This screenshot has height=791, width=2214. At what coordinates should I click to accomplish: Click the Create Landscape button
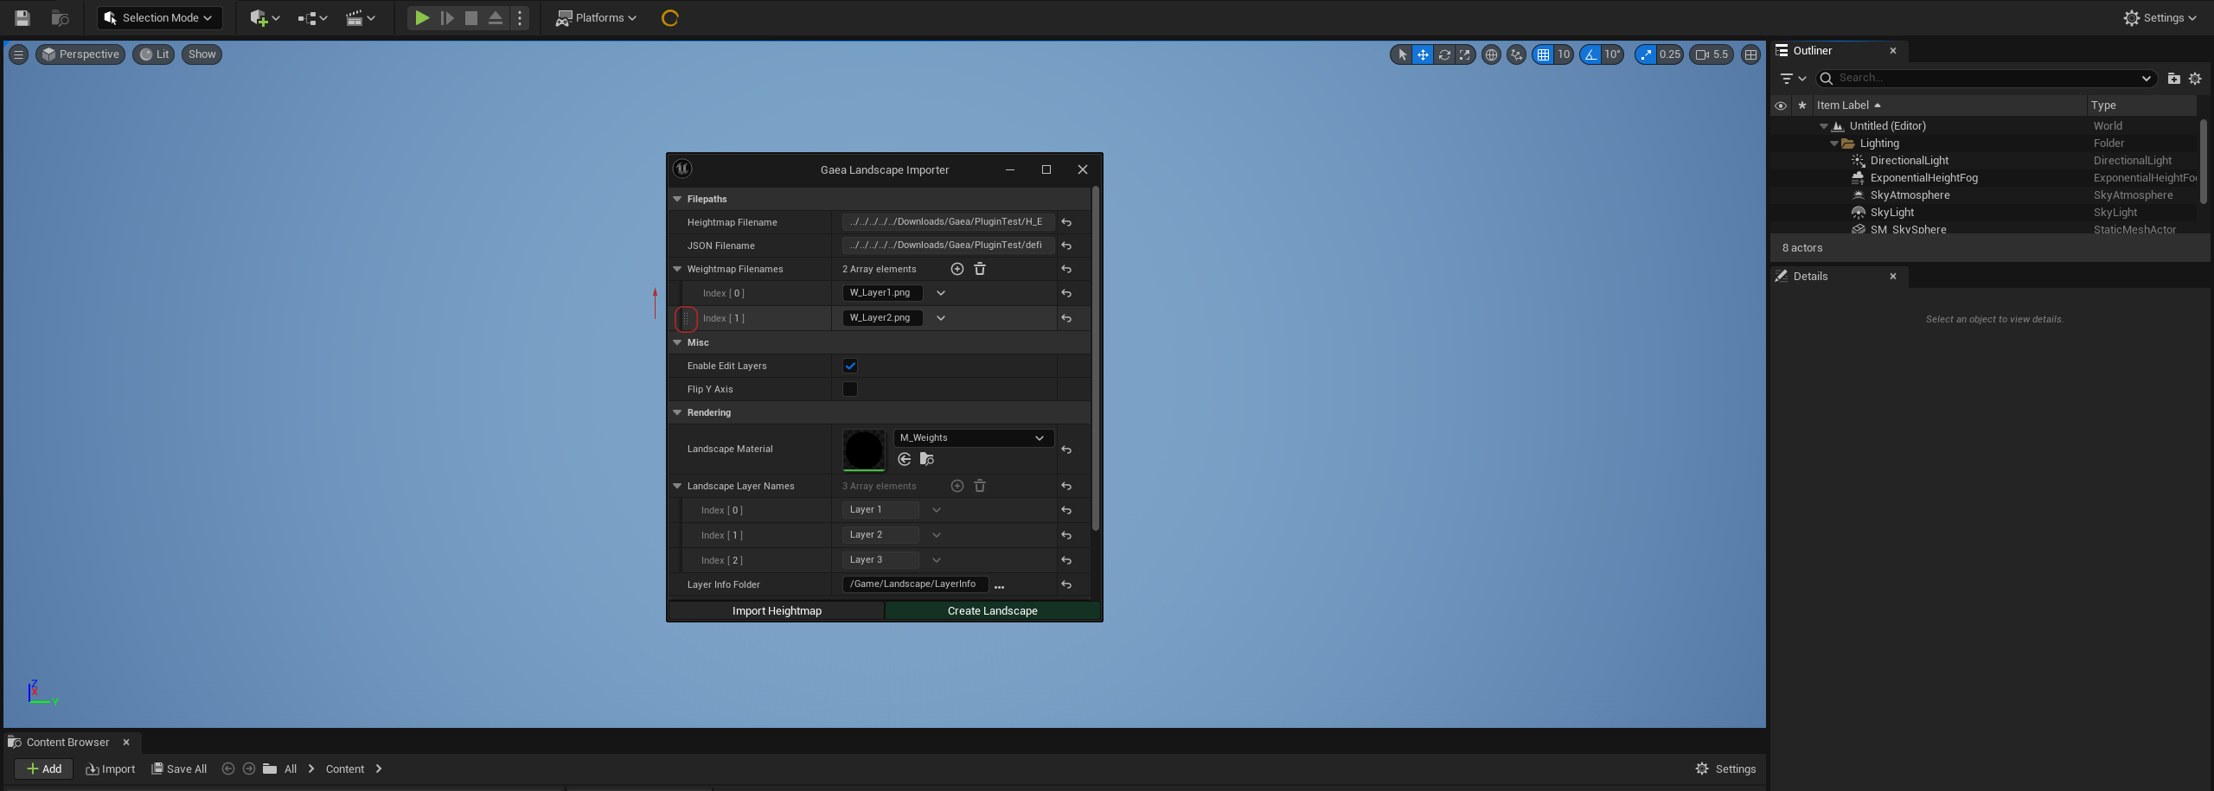pos(992,610)
